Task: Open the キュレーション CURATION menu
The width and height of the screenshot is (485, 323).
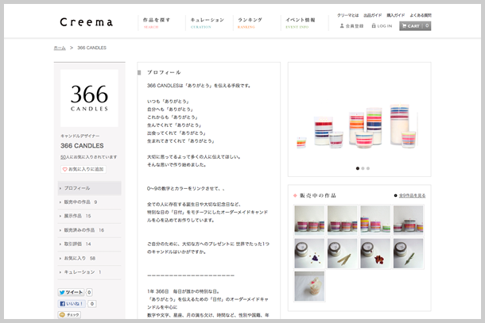Action: tap(208, 23)
